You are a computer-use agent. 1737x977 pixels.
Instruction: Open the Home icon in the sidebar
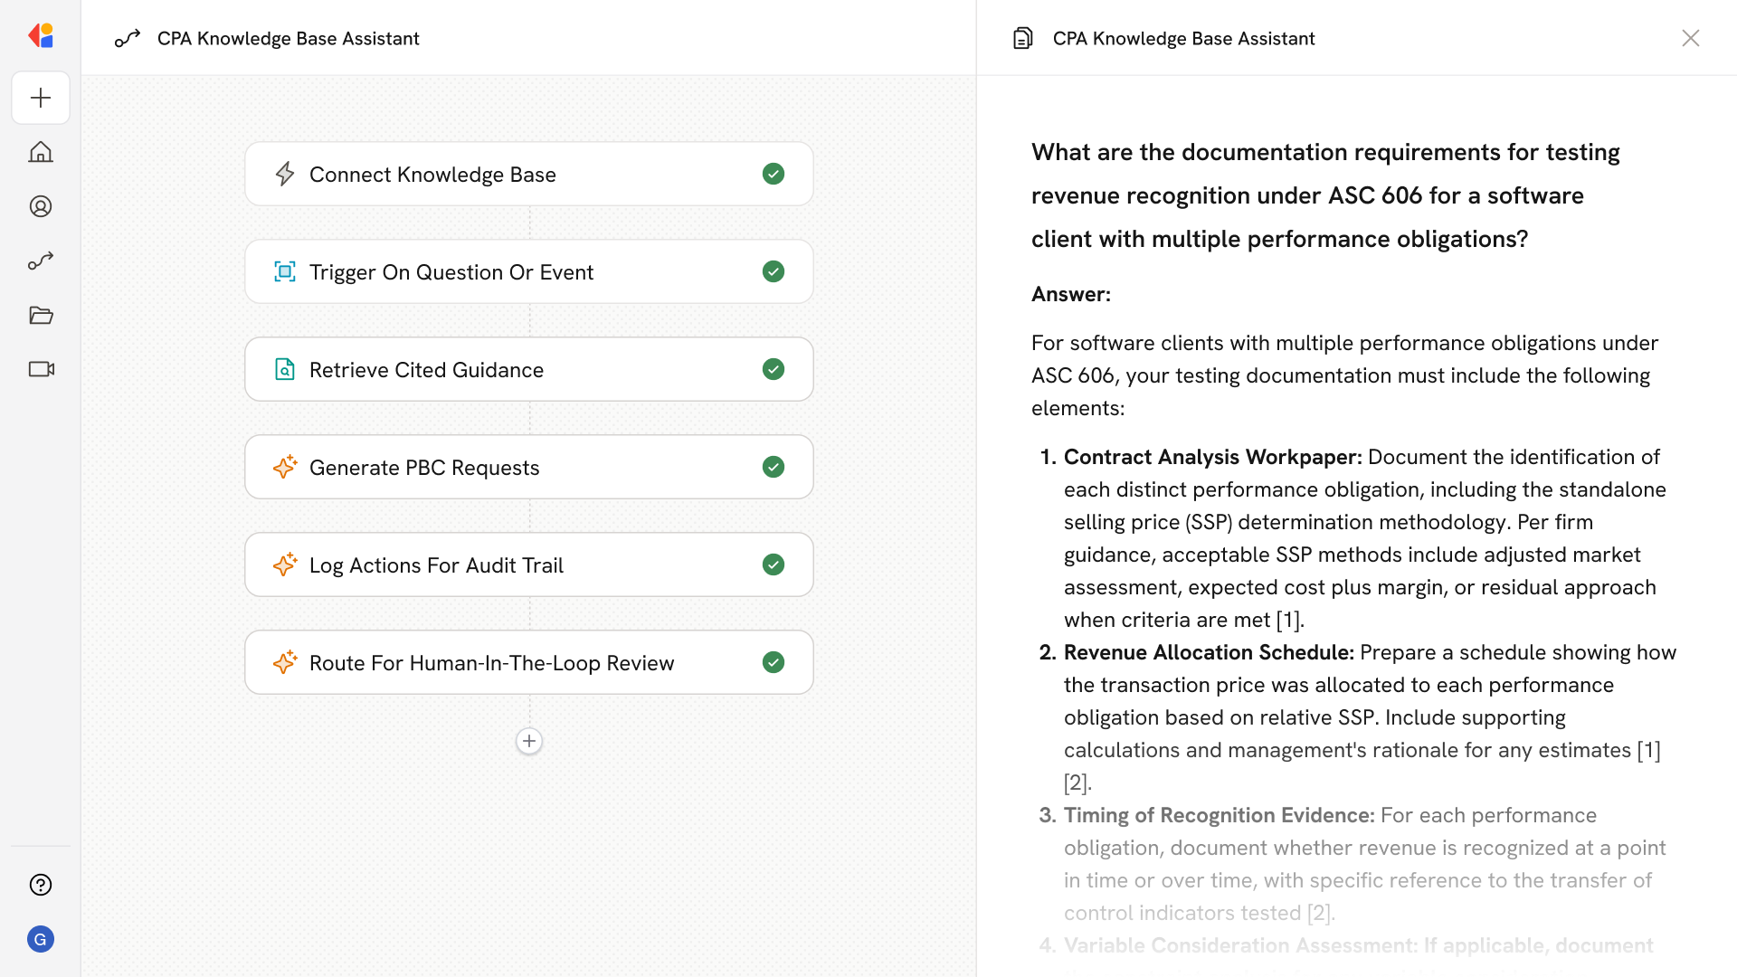click(41, 152)
